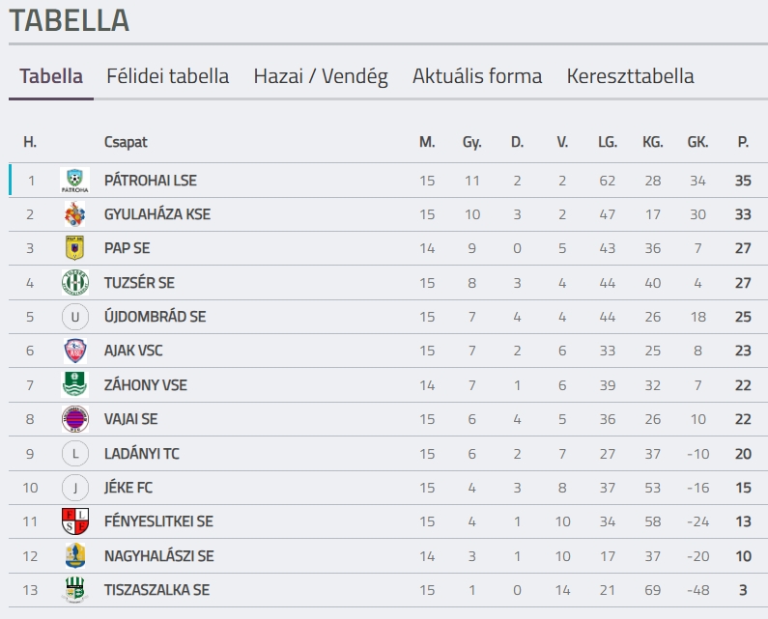The height and width of the screenshot is (619, 768).
Task: Select the Aktuális forma tab
Action: click(477, 76)
